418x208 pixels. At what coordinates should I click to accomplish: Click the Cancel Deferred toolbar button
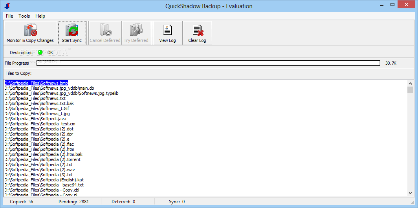[x=105, y=33]
